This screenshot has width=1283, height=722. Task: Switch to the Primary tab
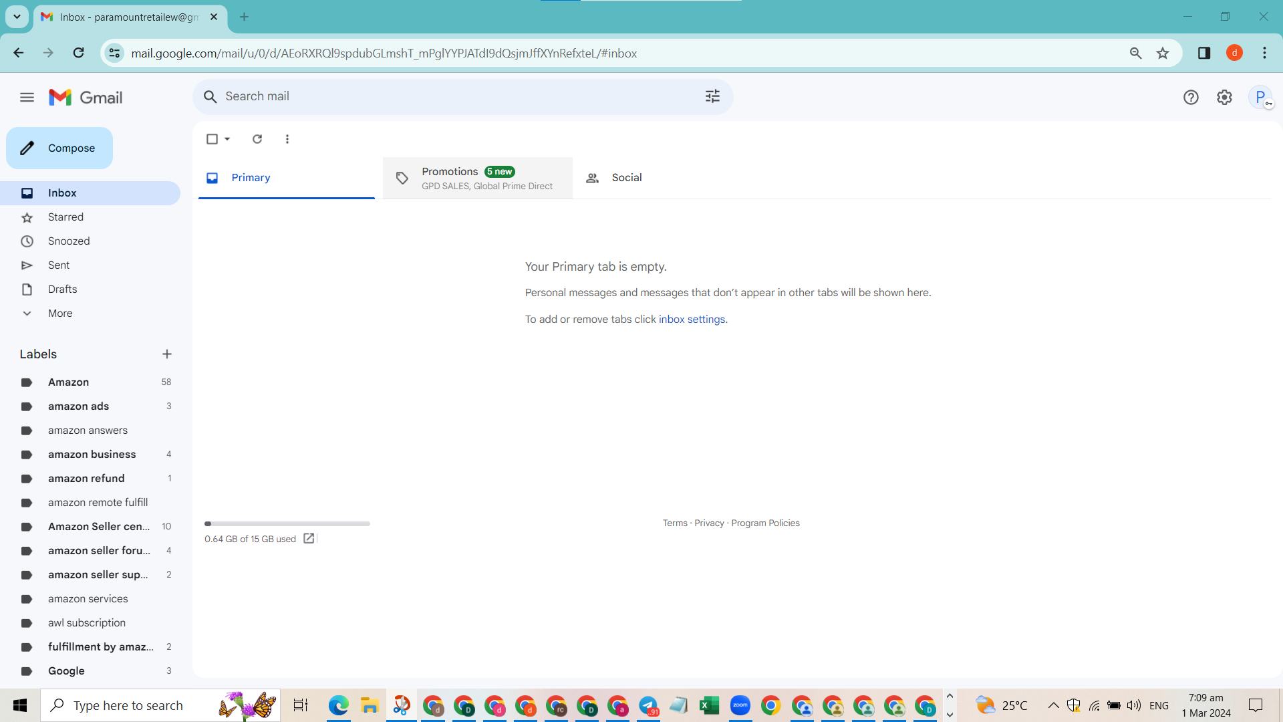(x=287, y=178)
